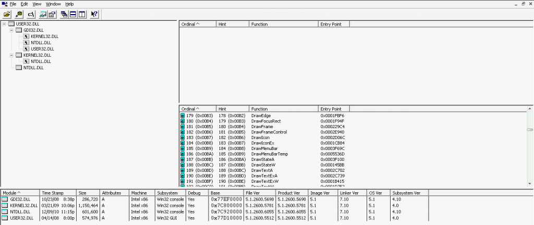Click GDI32.DLL module icon in module list
Image resolution: width=534 pixels, height=225 pixels.
tap(5, 199)
